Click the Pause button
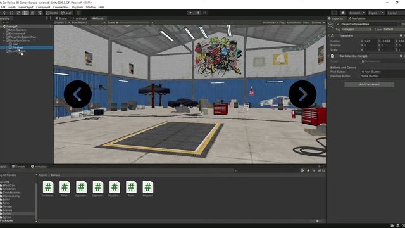This screenshot has height=228, width=405. pos(198,13)
